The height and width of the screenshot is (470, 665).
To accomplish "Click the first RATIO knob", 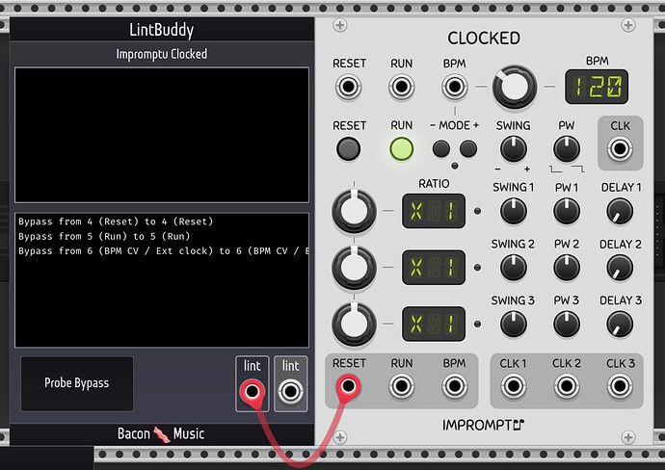I will point(354,211).
